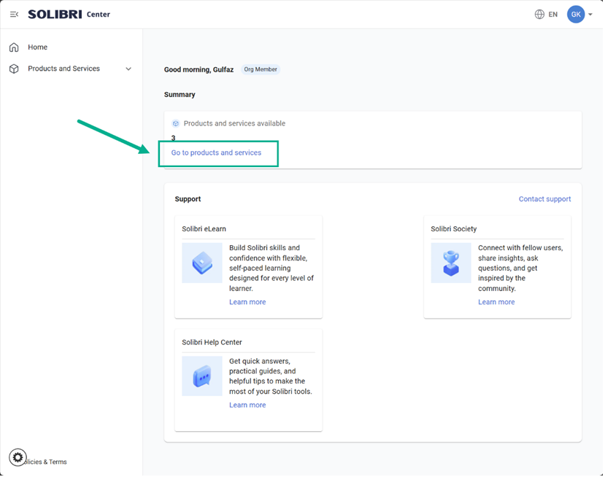The height and width of the screenshot is (477, 605).
Task: Click the Solibri Society trophy illustration
Action: [451, 263]
